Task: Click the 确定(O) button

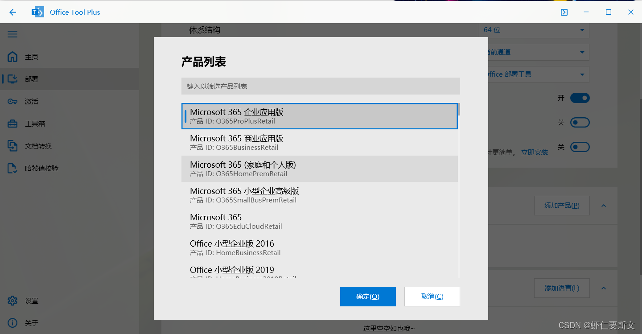Action: click(368, 297)
